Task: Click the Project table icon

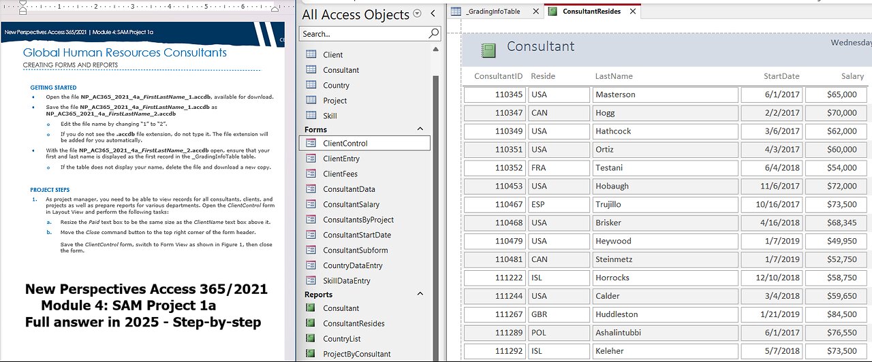Action: click(x=311, y=100)
